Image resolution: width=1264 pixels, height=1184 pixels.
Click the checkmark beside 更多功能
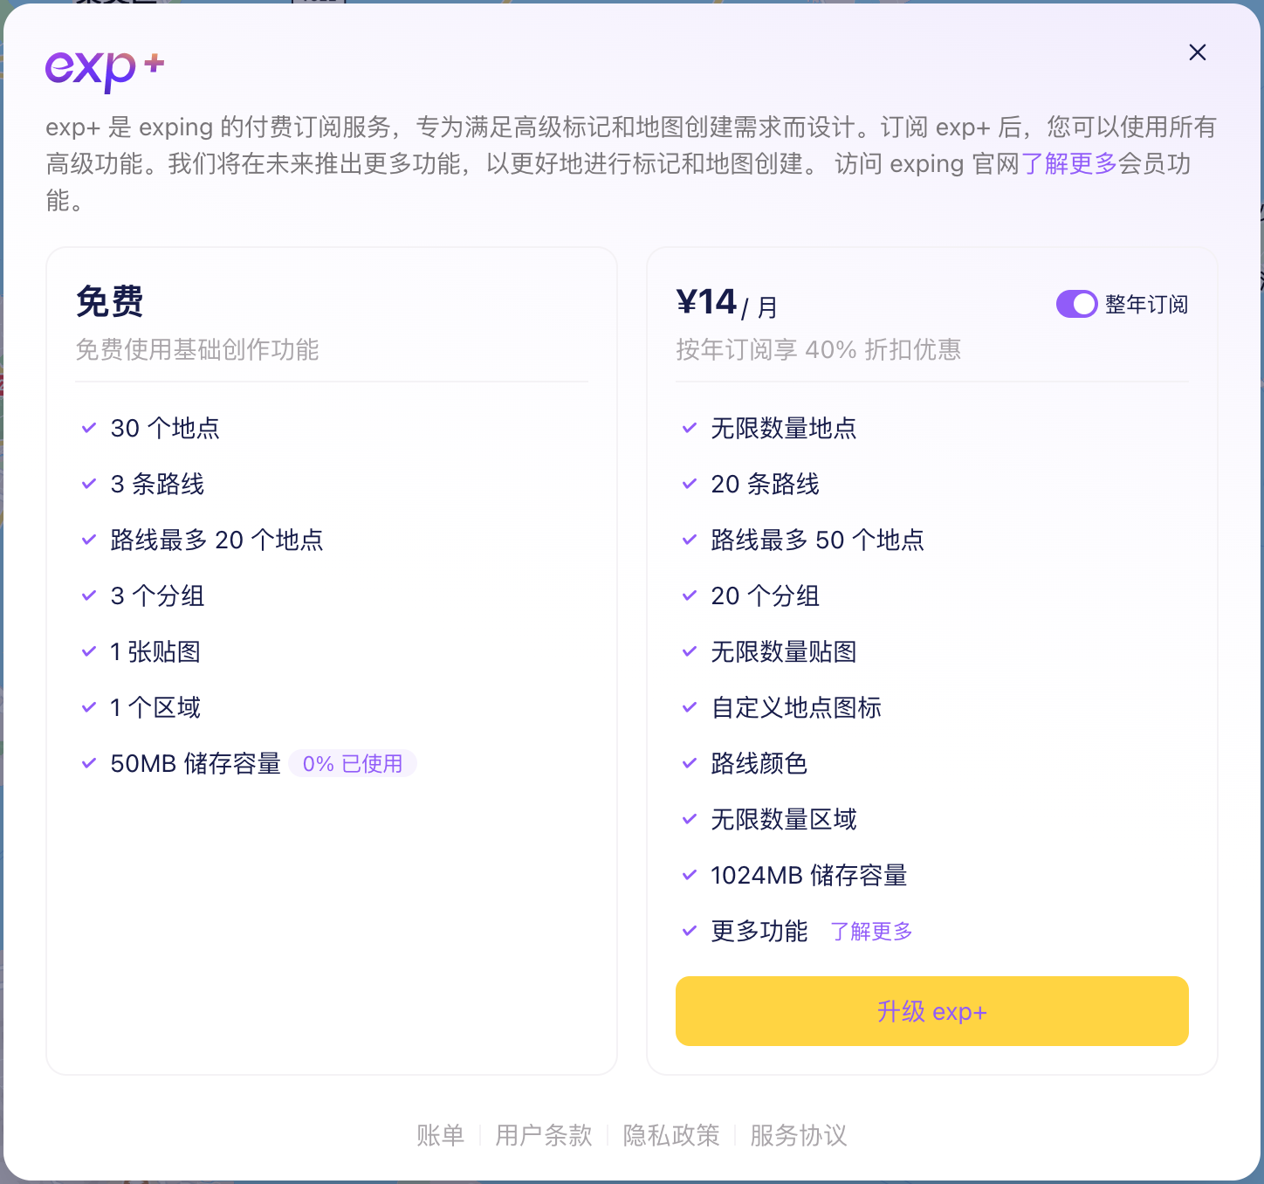pyautogui.click(x=689, y=931)
